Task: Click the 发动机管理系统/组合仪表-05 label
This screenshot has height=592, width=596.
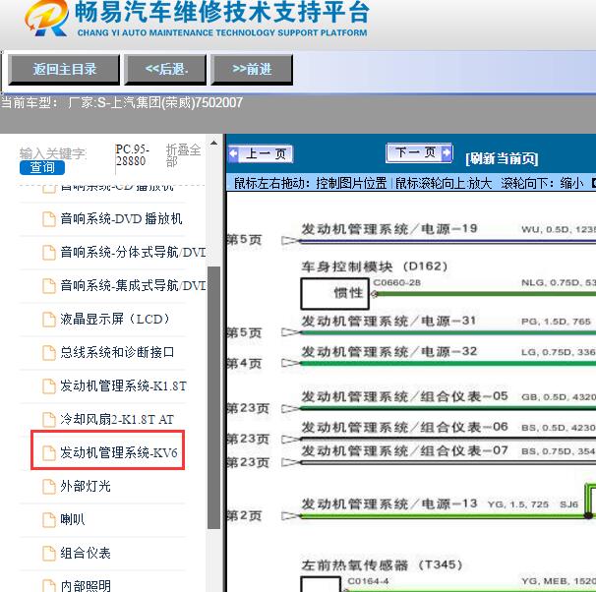Action: point(405,396)
